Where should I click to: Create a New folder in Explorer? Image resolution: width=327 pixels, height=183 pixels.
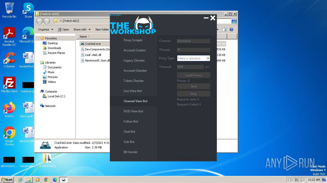point(102,29)
